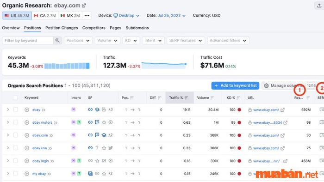Add keyword 'ebay' with plus icon

coord(27,109)
